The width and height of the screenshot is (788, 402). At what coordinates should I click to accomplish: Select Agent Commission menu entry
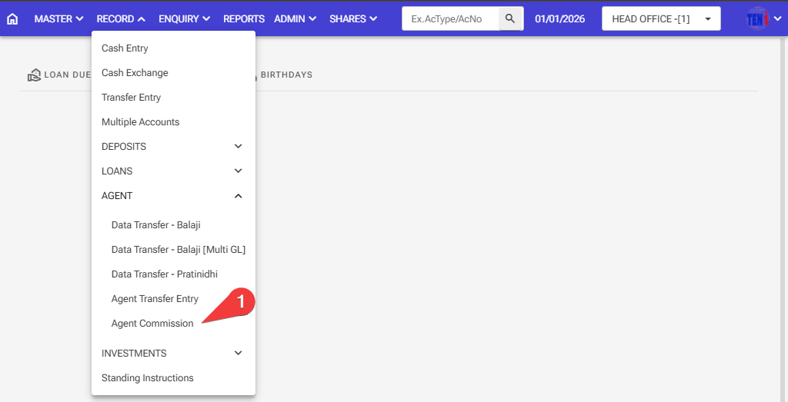tap(152, 324)
